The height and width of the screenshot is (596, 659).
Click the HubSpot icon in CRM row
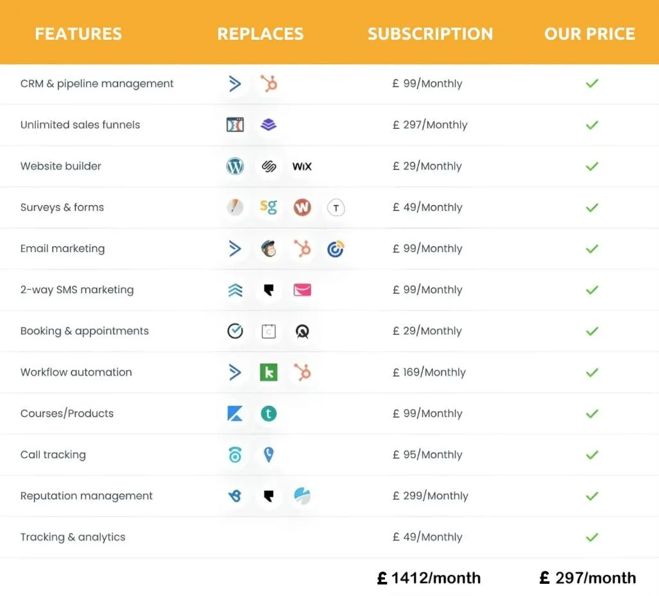269,83
